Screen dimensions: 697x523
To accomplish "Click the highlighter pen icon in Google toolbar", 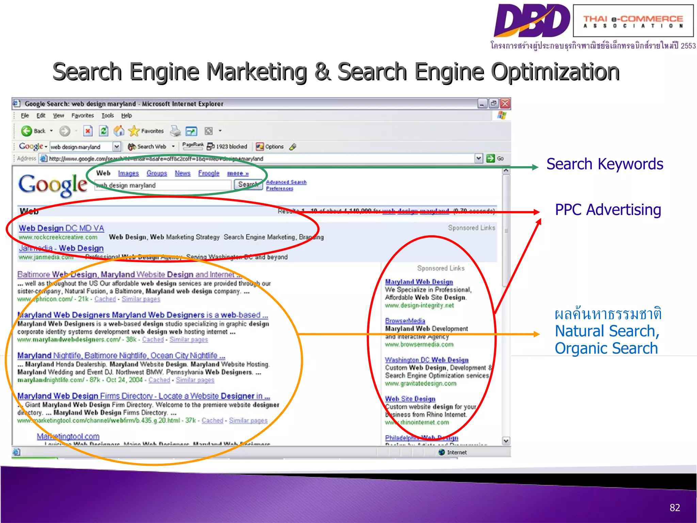I will [x=293, y=147].
